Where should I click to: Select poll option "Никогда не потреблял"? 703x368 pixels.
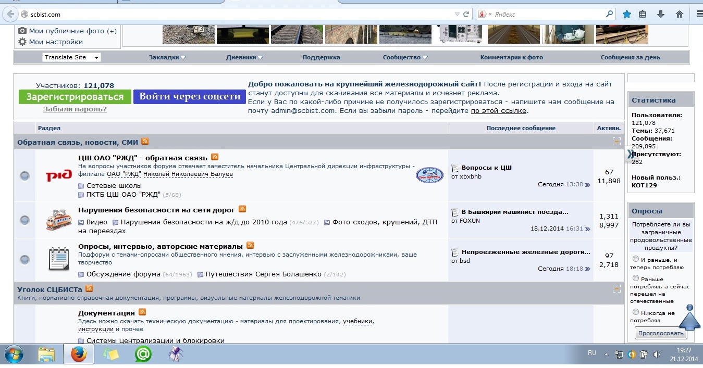click(635, 312)
